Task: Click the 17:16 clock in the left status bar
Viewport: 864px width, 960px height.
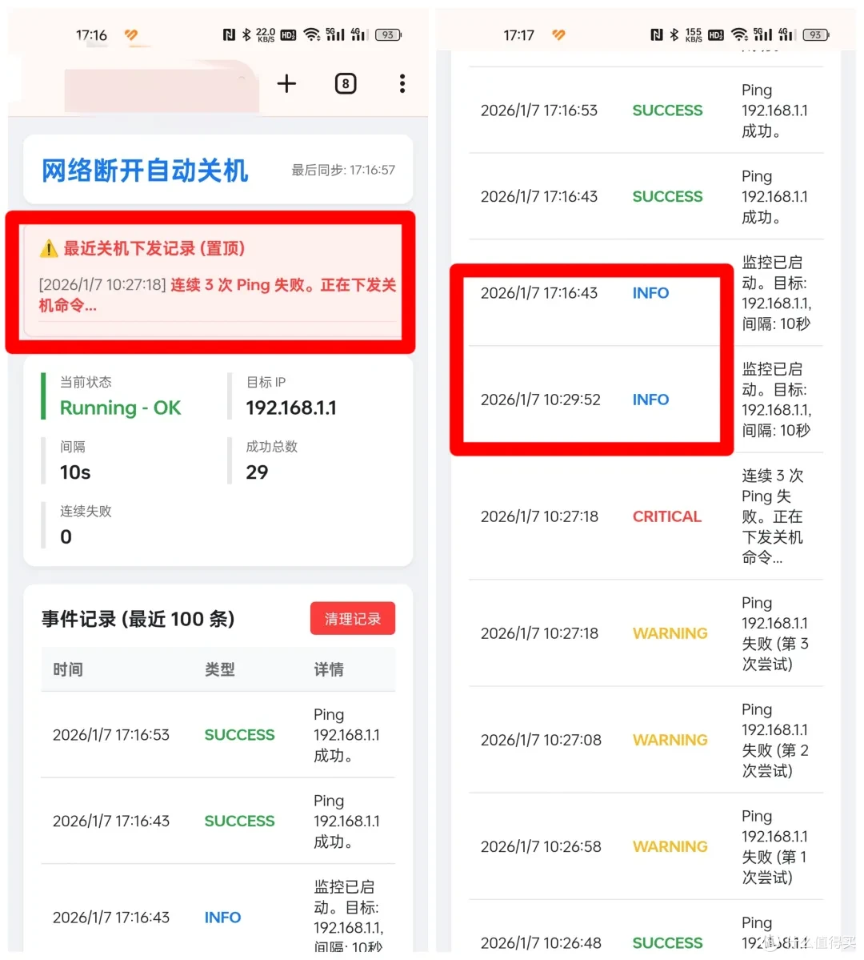Action: 91,35
